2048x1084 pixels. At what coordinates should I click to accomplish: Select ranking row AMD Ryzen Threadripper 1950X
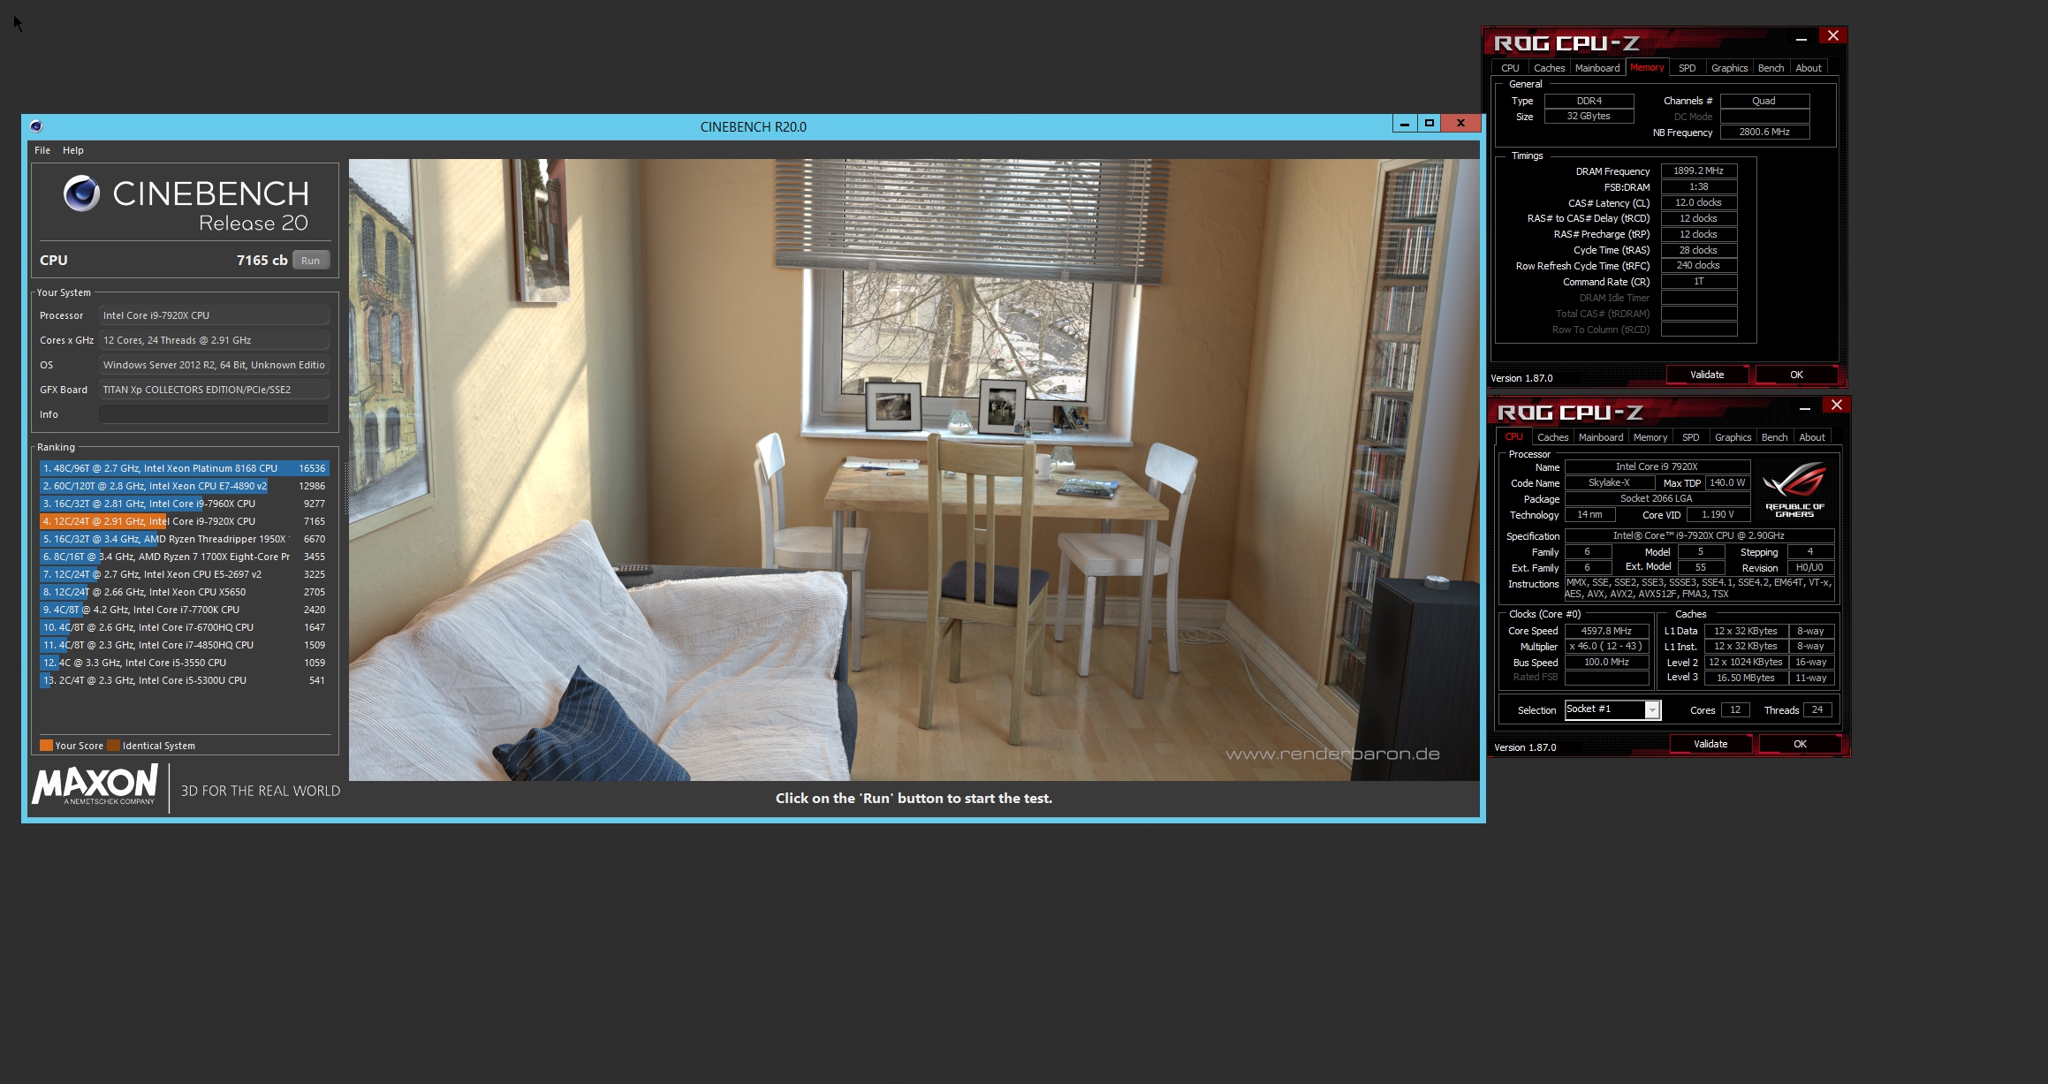pyautogui.click(x=184, y=539)
